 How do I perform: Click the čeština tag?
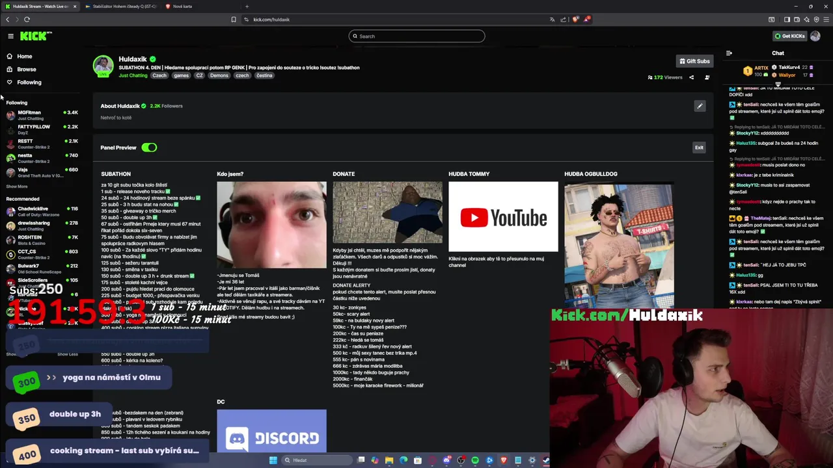pos(264,75)
